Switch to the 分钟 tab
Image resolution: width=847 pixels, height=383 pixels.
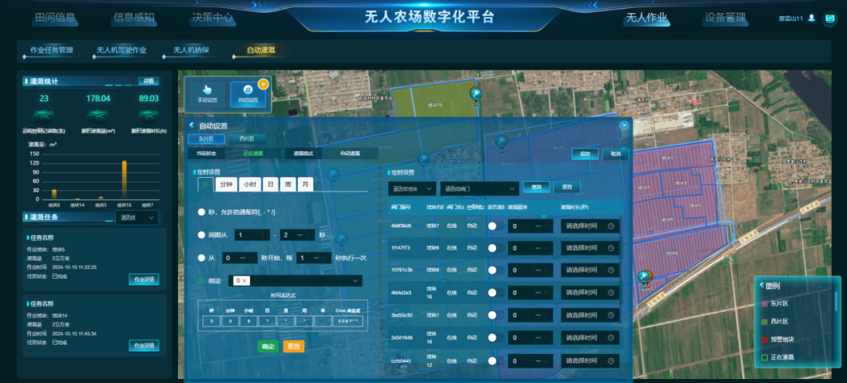227,184
